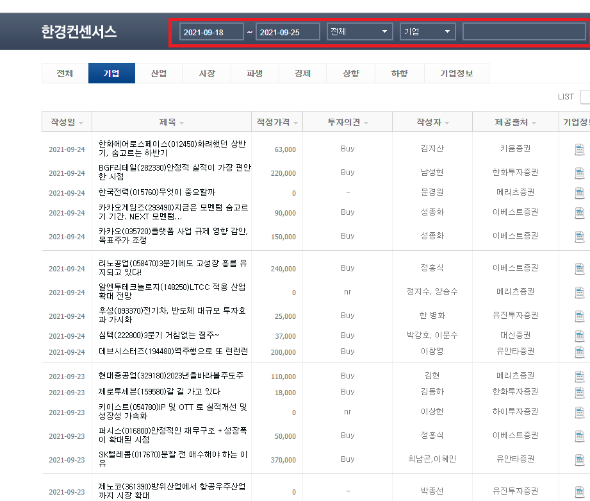Open report icon for 후성 row
This screenshot has width=590, height=501.
[580, 316]
